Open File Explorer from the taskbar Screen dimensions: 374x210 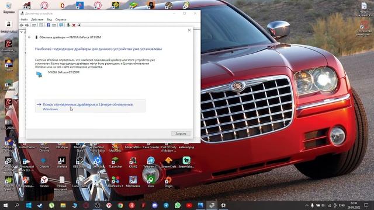point(63,205)
